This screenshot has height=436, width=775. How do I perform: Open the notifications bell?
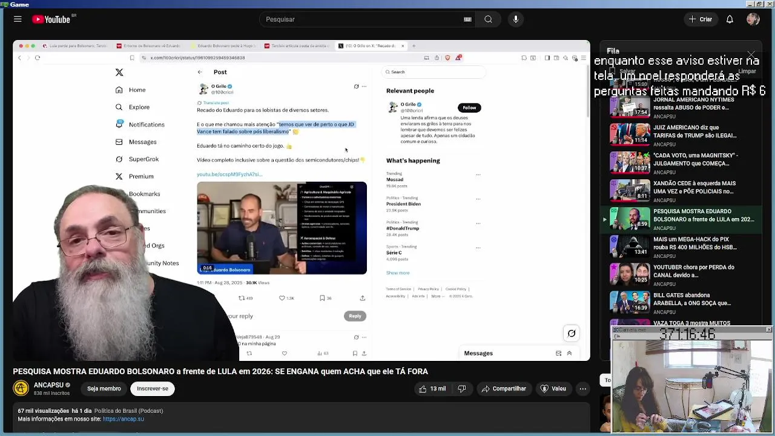point(730,19)
